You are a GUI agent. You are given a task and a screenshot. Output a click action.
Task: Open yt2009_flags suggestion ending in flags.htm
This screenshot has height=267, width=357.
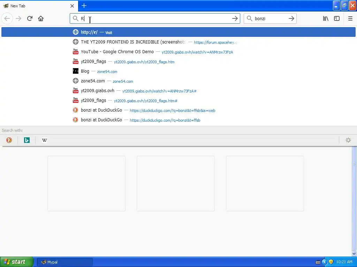point(178,62)
